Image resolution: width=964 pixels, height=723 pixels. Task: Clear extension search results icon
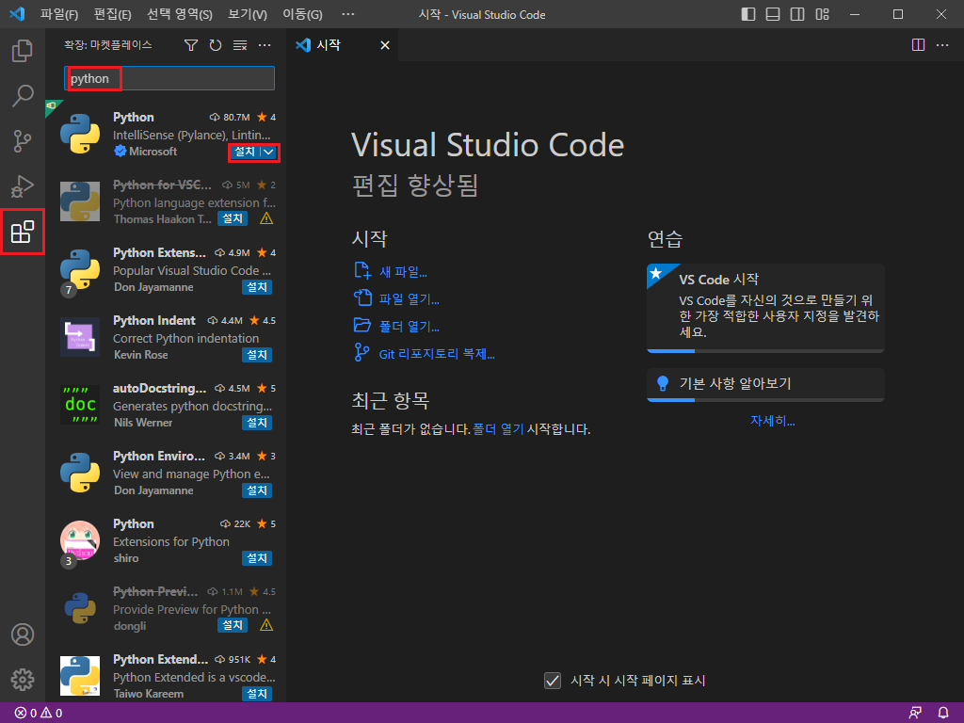click(x=240, y=45)
